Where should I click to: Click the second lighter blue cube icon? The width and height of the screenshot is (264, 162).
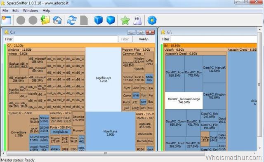tap(111, 20)
